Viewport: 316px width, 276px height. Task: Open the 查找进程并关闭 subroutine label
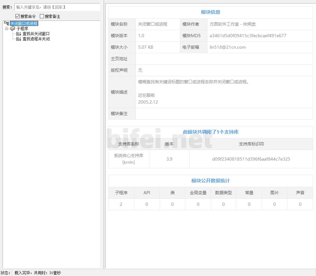tap(36, 39)
